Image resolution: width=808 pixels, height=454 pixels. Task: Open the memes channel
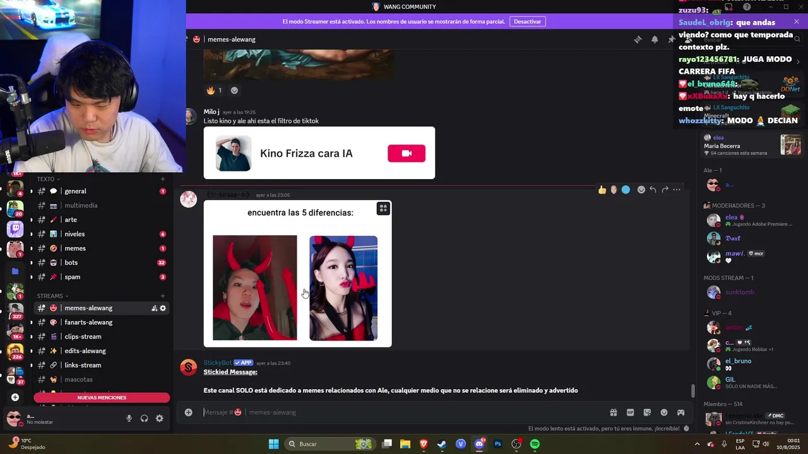[101, 248]
